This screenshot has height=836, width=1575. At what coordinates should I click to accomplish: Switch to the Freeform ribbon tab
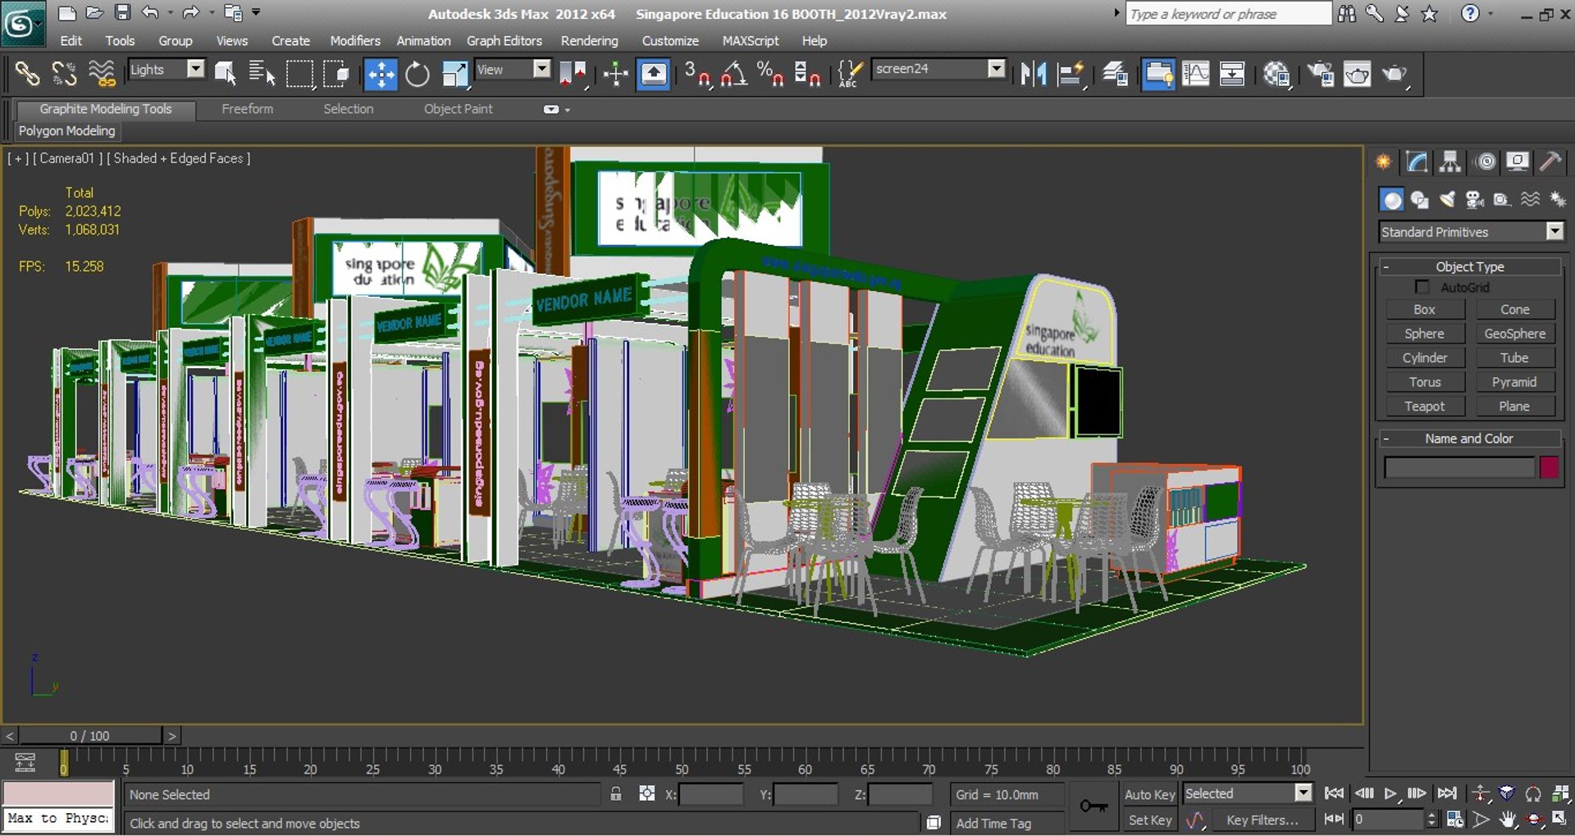[247, 109]
